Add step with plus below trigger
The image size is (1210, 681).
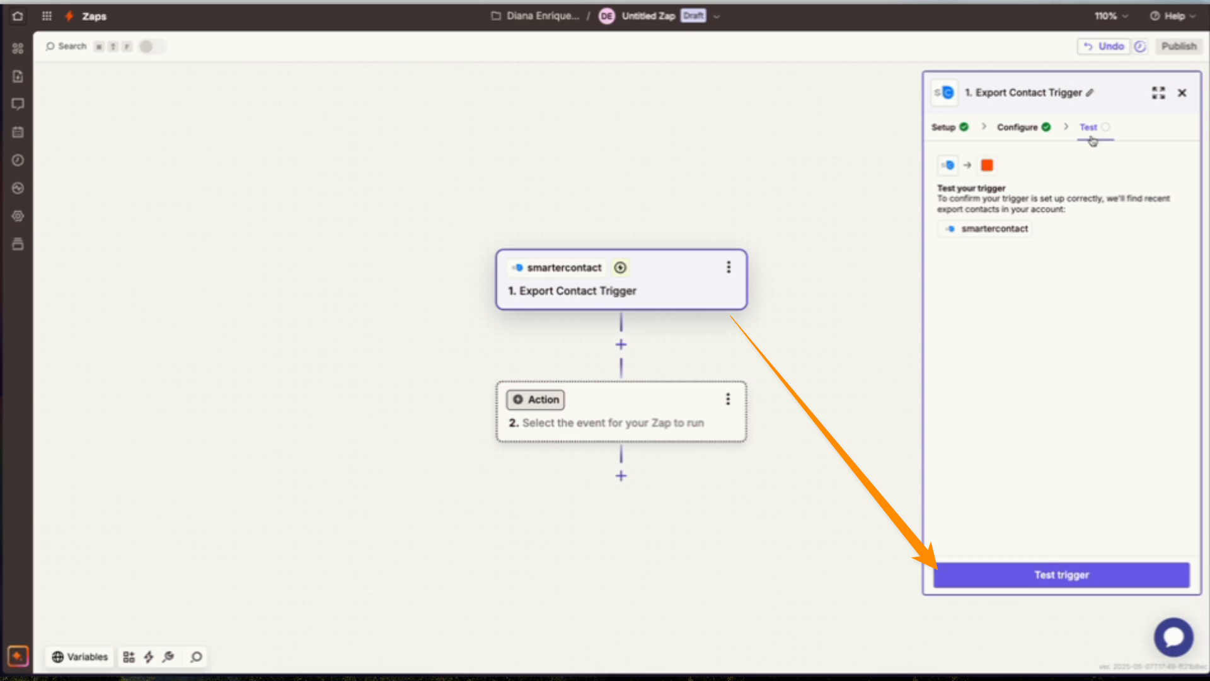click(621, 345)
